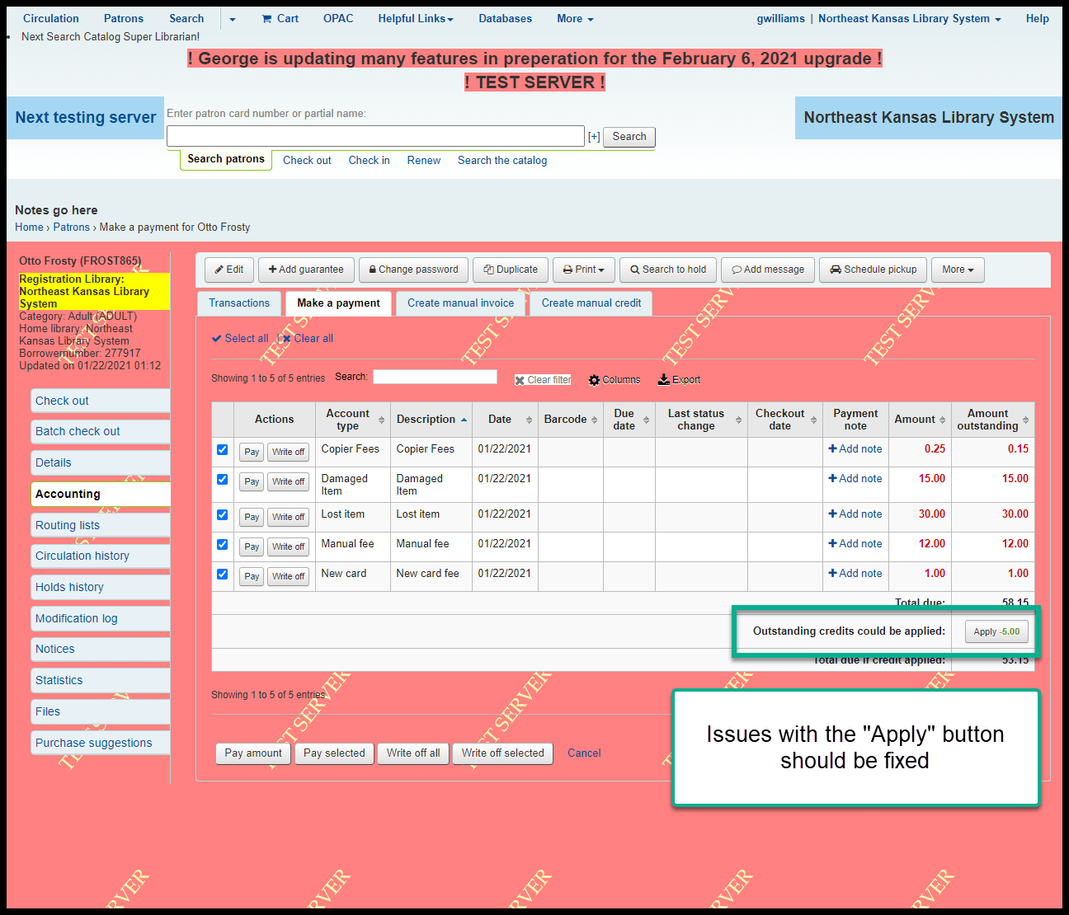Expand the top More menu
This screenshot has width=1069, height=915.
(575, 18)
